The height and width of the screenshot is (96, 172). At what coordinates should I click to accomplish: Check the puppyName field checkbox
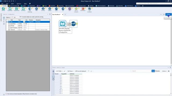9,24
